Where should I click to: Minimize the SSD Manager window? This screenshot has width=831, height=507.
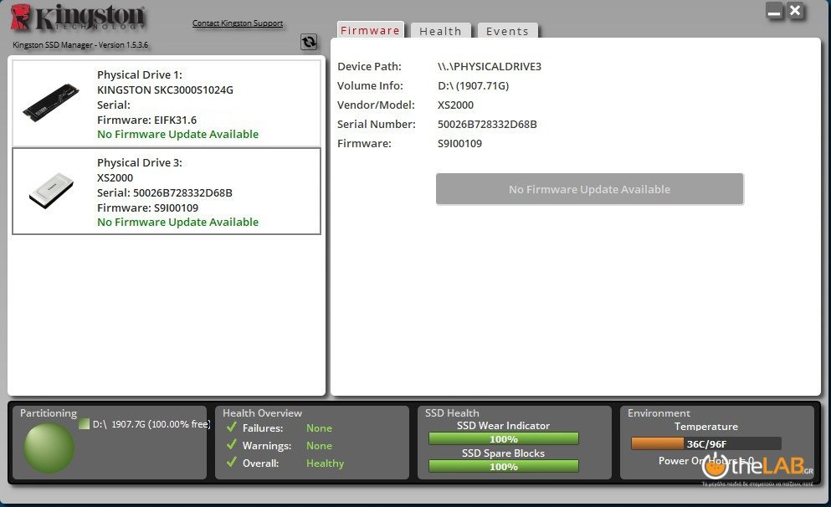click(774, 11)
